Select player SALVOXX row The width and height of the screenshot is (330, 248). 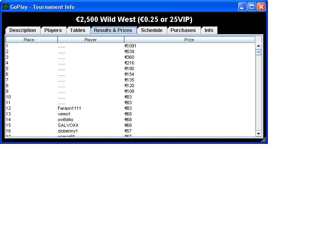click(x=130, y=125)
